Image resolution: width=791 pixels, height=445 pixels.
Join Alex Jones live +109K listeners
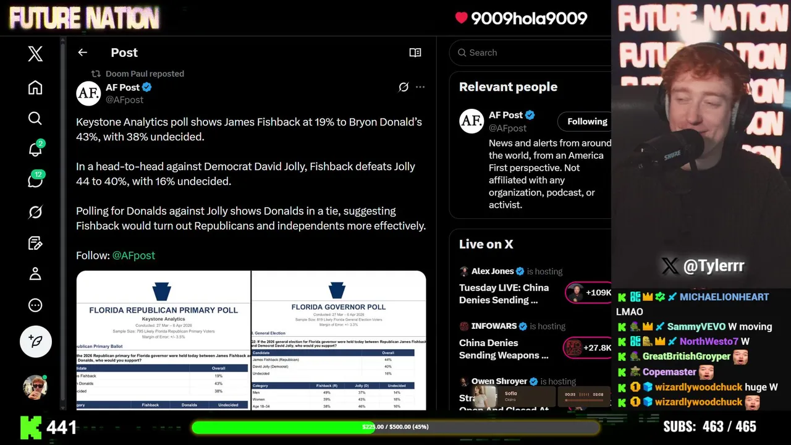tap(589, 292)
